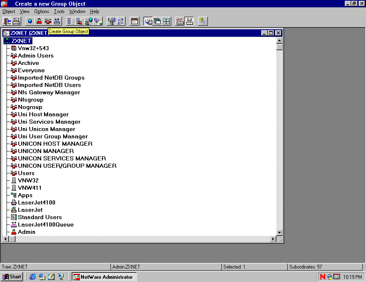Click the Start button

click(12, 277)
